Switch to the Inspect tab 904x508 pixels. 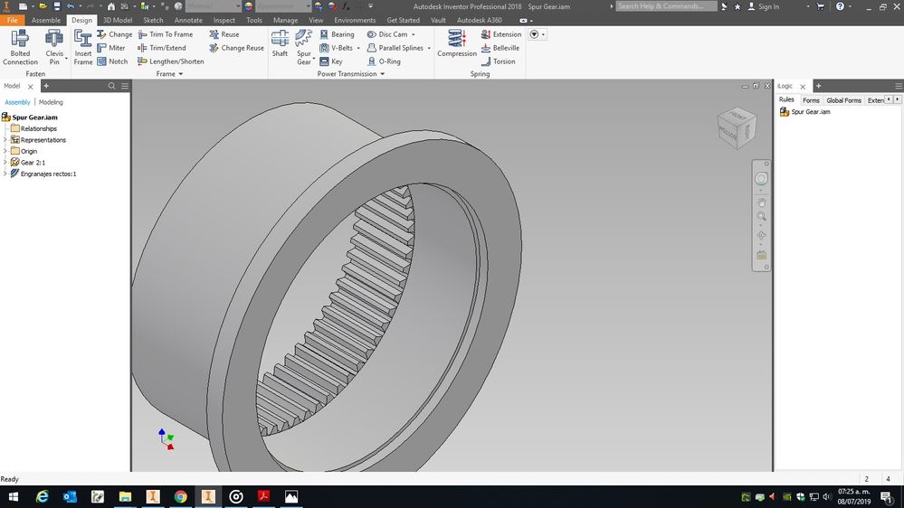[224, 20]
